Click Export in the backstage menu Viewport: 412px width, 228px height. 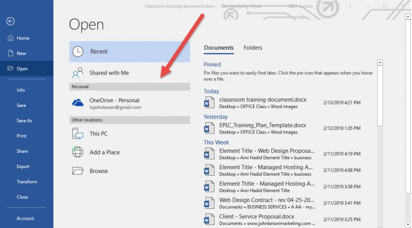tap(23, 166)
